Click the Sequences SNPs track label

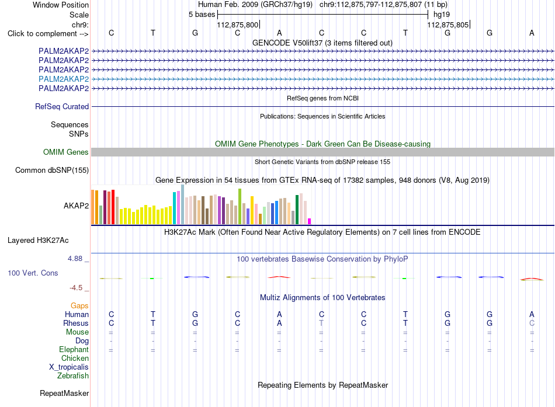pyautogui.click(x=70, y=129)
